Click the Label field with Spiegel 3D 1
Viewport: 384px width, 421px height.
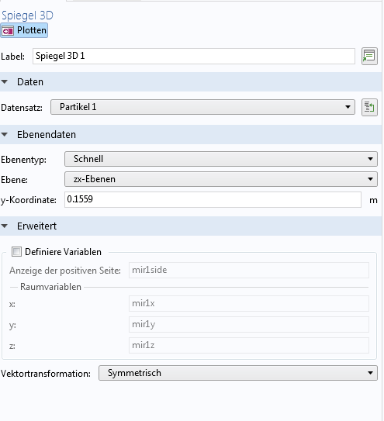click(x=194, y=56)
